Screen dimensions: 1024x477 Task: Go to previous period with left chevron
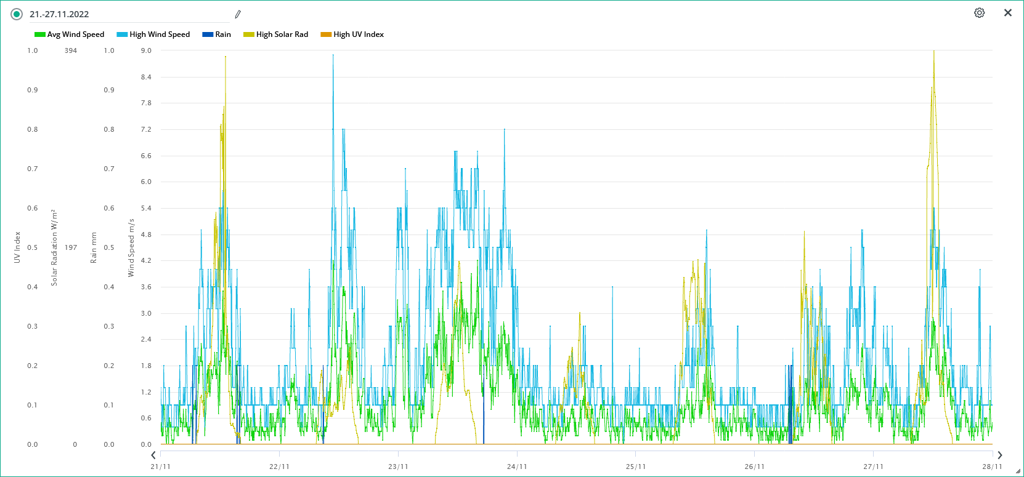153,455
